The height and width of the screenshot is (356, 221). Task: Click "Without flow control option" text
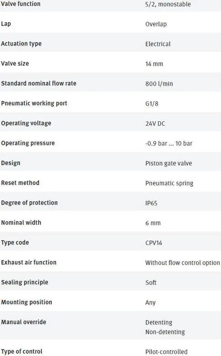point(182,263)
